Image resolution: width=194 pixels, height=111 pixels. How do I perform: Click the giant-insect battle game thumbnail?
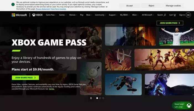(164, 60)
